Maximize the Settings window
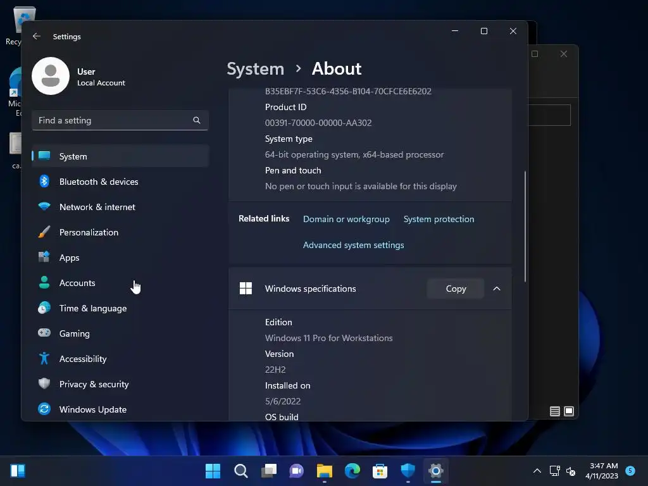Viewport: 648px width, 486px height. [x=484, y=31]
